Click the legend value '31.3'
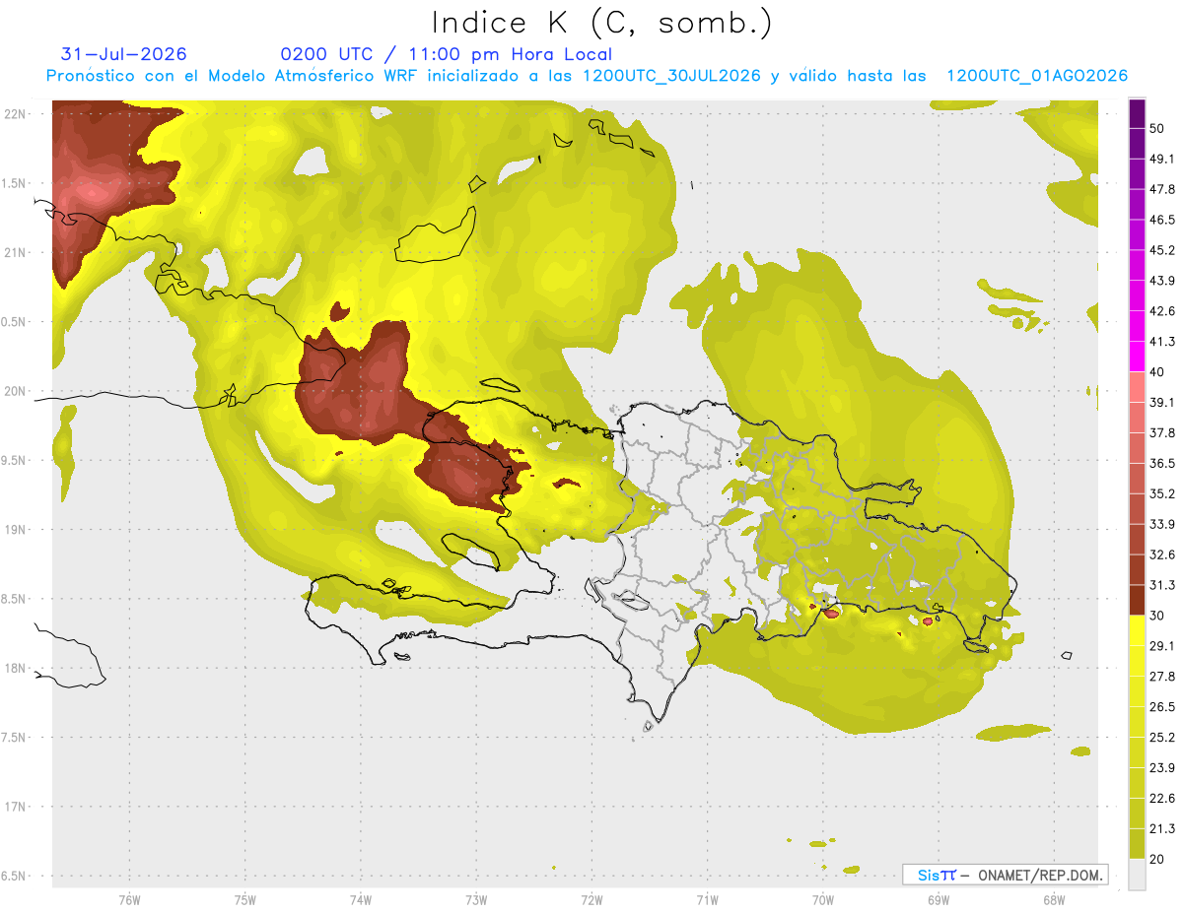This screenshot has height=913, width=1183. point(1162,585)
